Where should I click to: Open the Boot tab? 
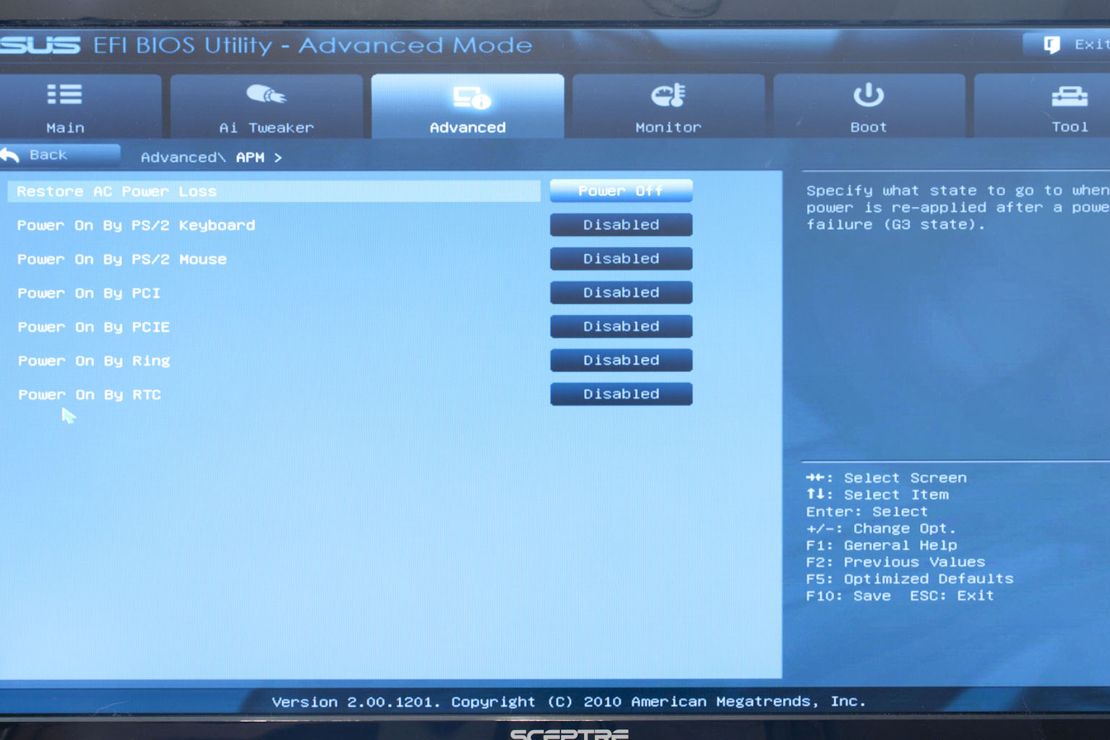click(x=869, y=106)
